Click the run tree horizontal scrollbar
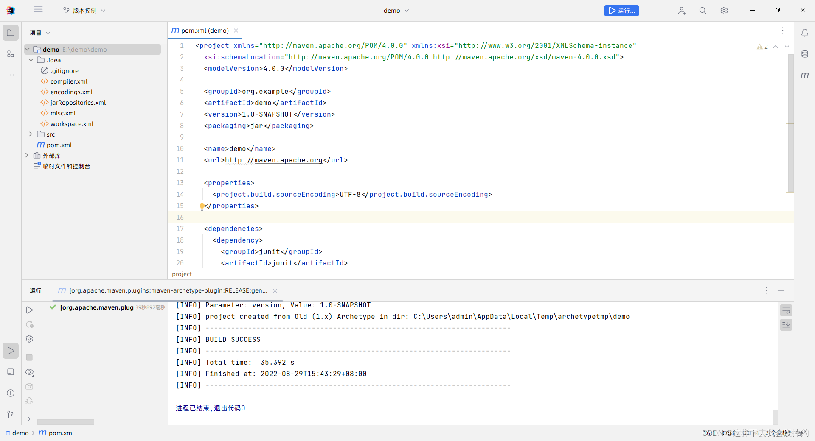815x441 pixels. tap(65, 422)
